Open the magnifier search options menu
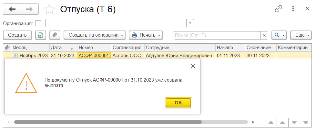The image size is (316, 132). coord(279,35)
